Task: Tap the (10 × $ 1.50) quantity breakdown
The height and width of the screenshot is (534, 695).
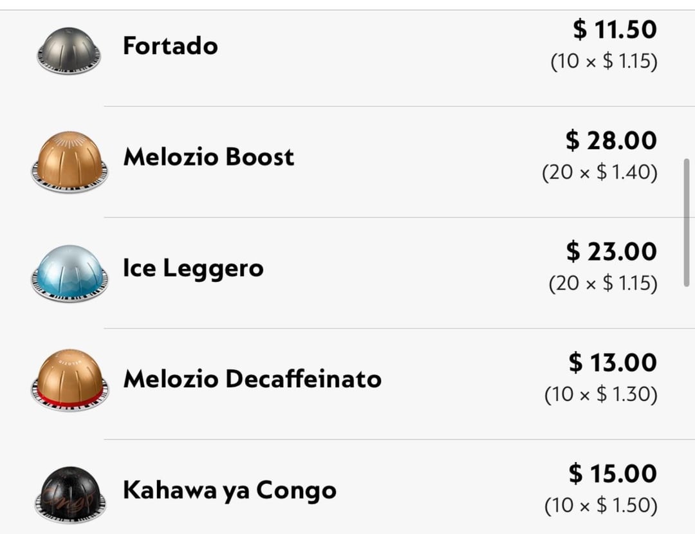Action: coord(600,506)
